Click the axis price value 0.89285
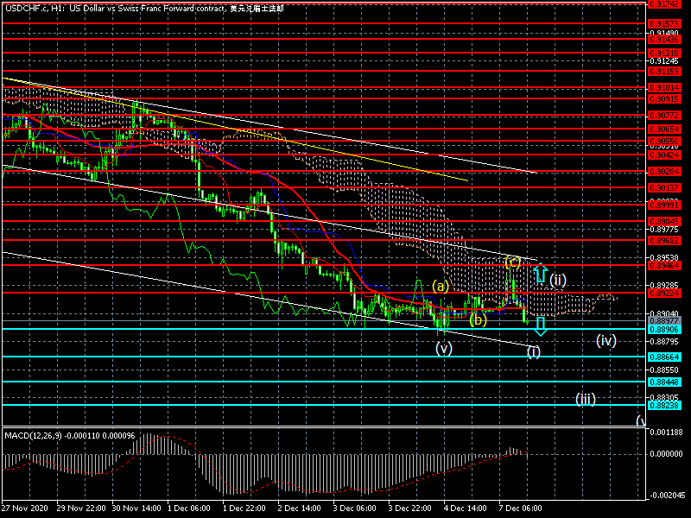 pos(664,285)
